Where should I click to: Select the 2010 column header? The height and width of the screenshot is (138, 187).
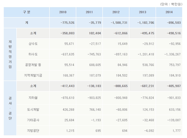tap(63, 12)
